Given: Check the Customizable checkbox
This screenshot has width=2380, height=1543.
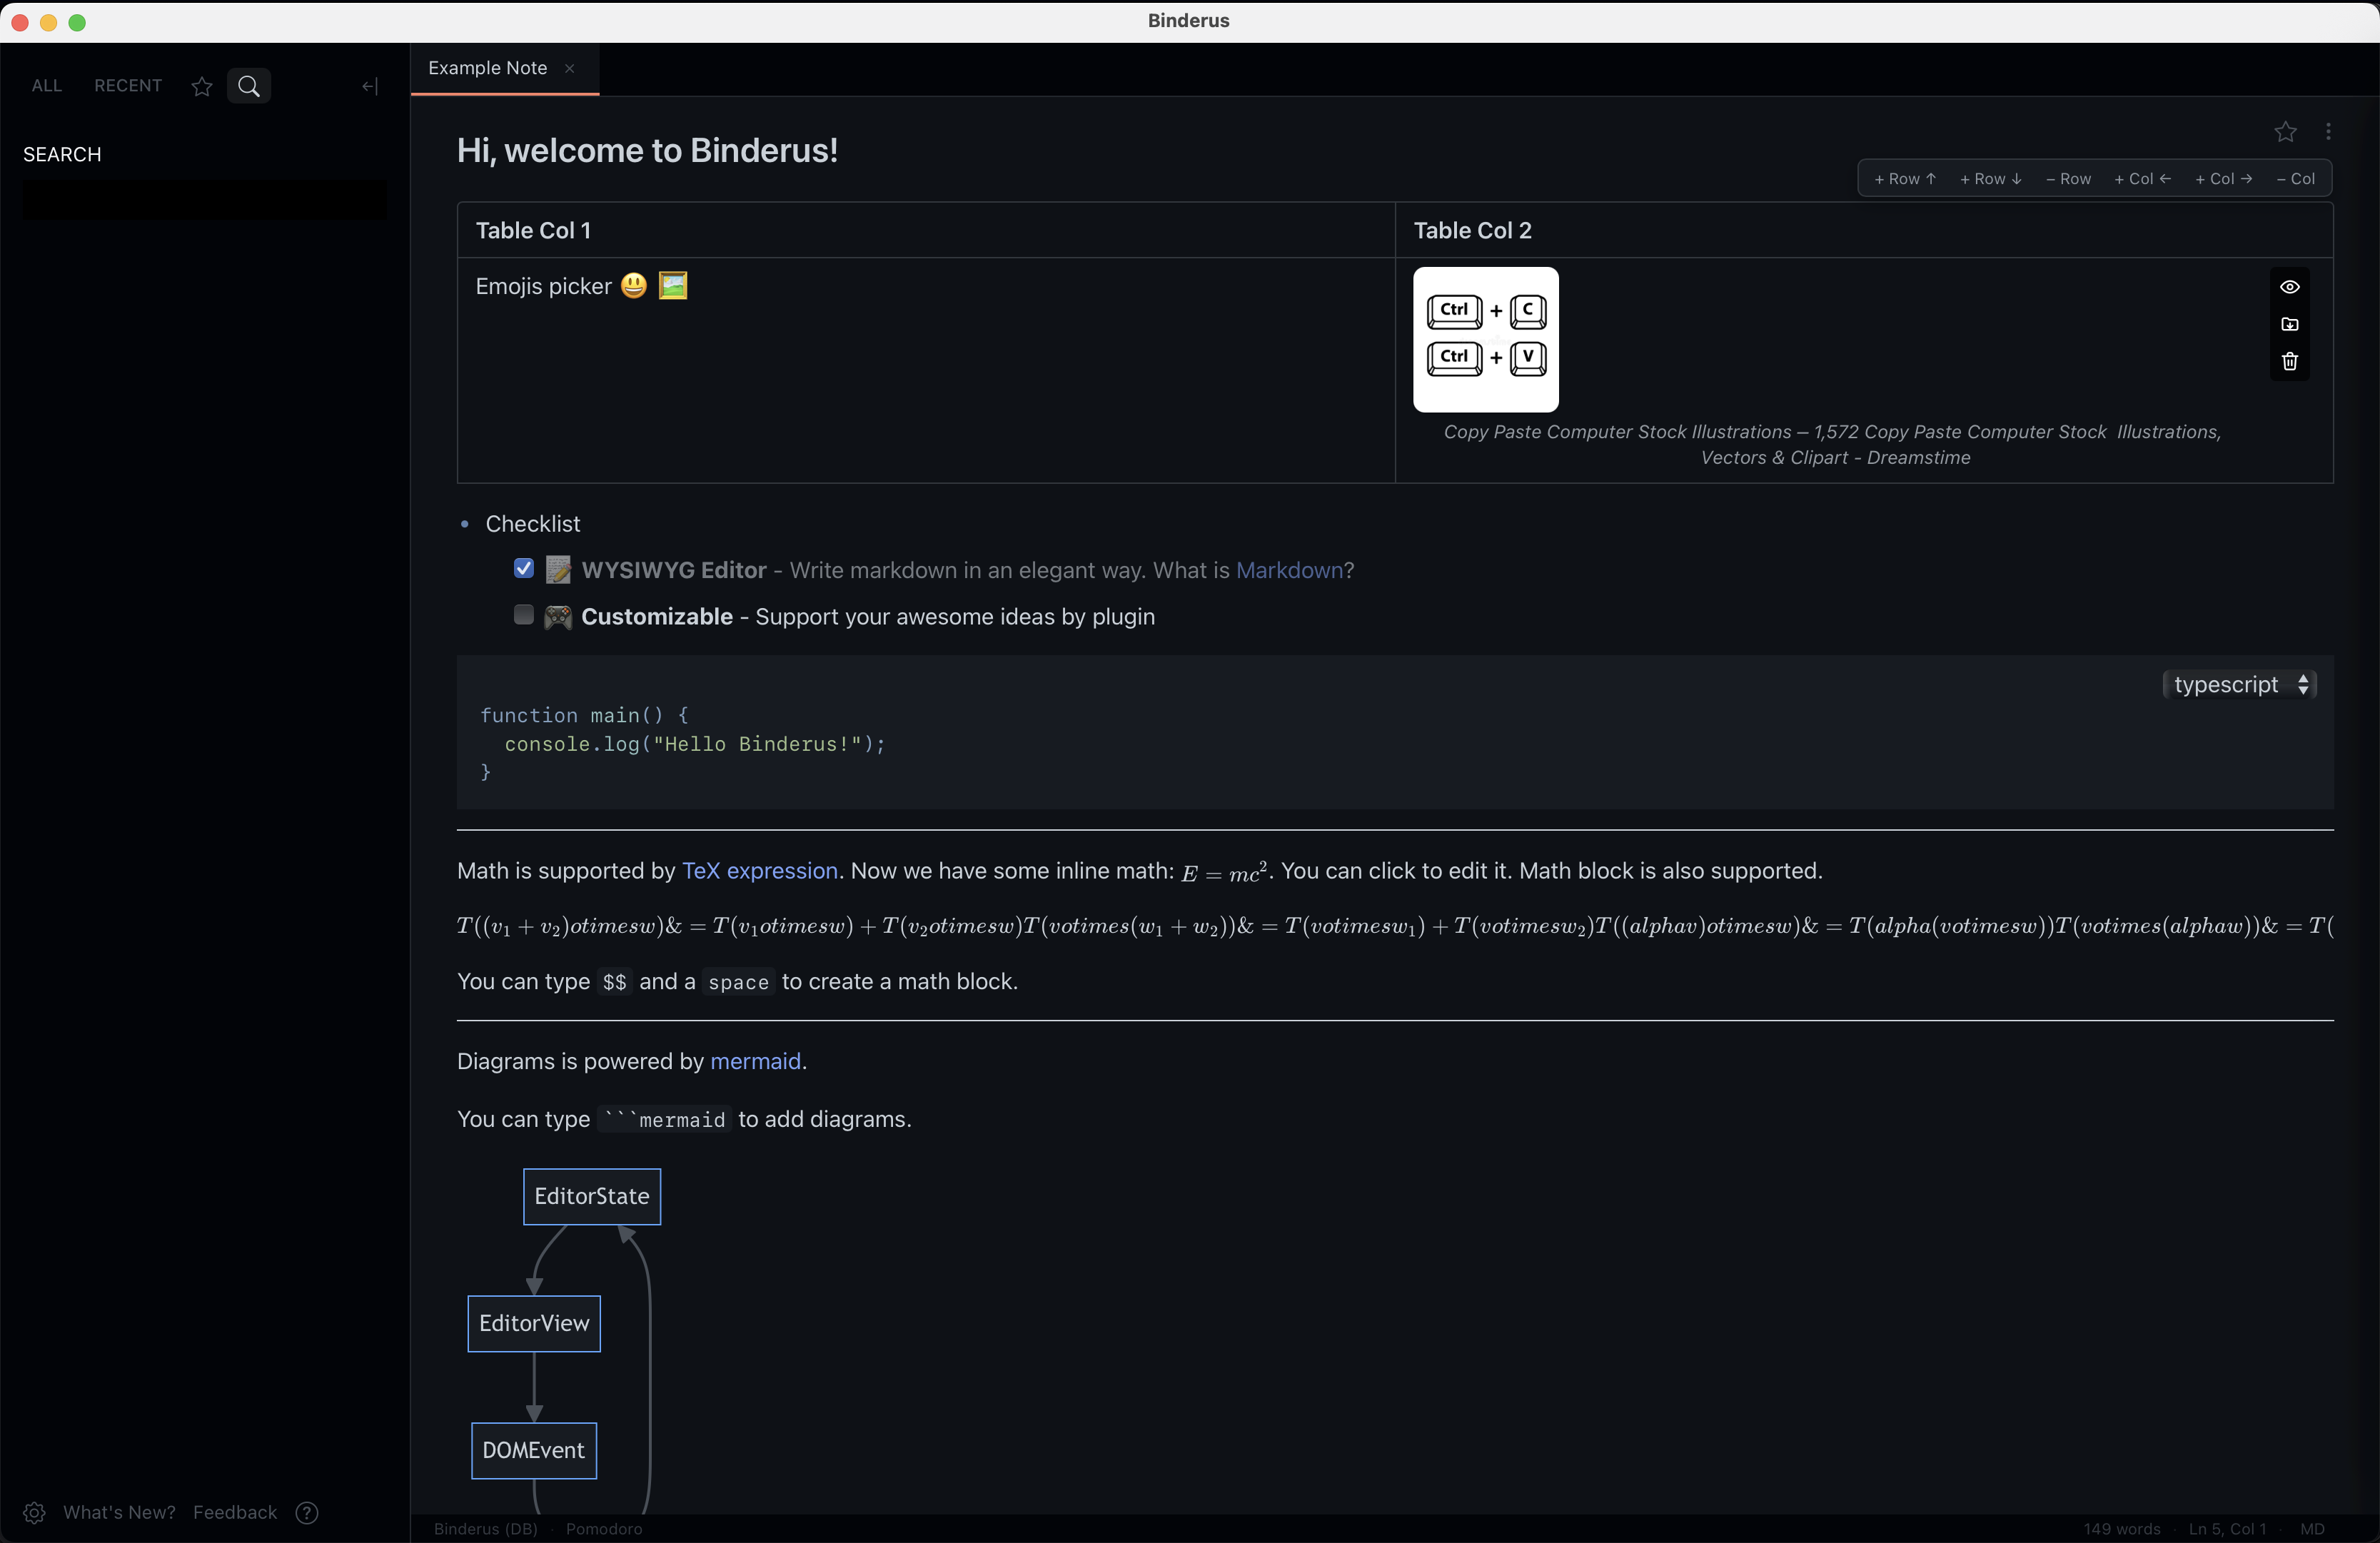Looking at the screenshot, I should coord(524,614).
